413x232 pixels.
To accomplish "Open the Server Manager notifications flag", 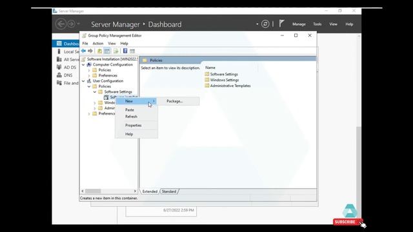I will [x=281, y=23].
